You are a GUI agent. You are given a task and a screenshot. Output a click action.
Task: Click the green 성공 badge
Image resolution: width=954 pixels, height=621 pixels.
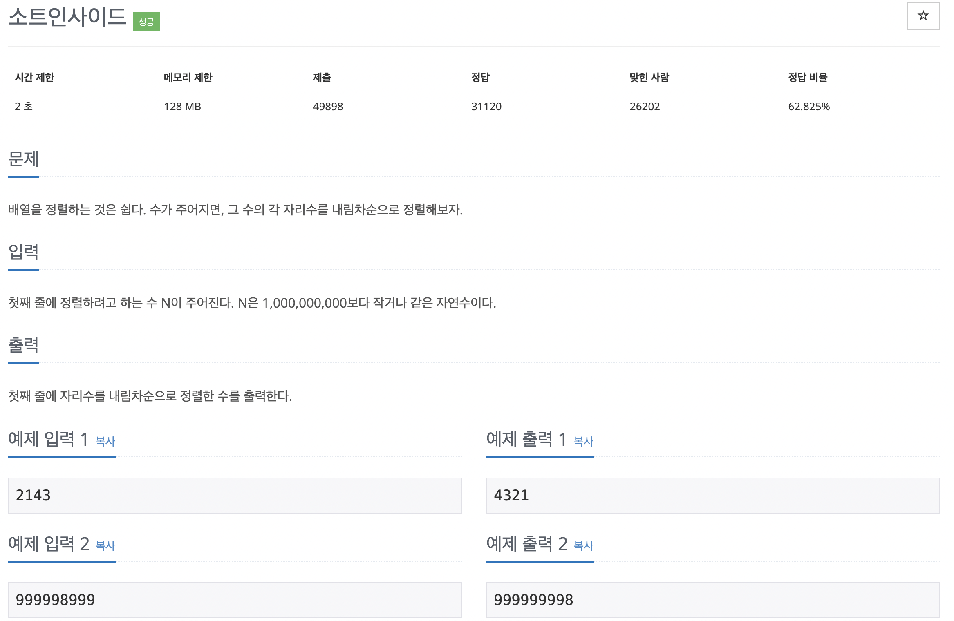(146, 22)
